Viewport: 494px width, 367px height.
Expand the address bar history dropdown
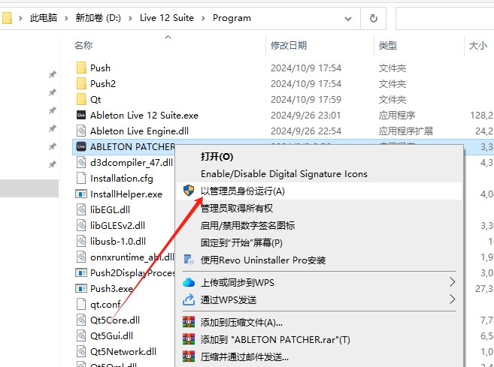click(x=346, y=17)
